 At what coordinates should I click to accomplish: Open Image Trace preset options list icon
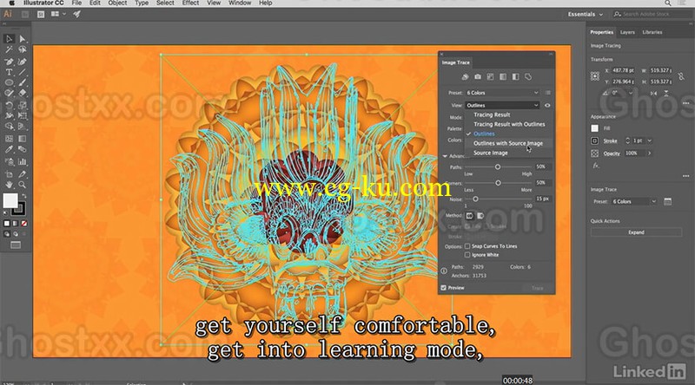548,93
